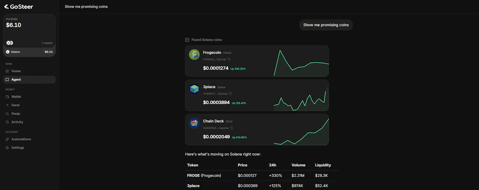Click the Chain Deck price chart
This screenshot has height=190, width=479.
[301, 132]
